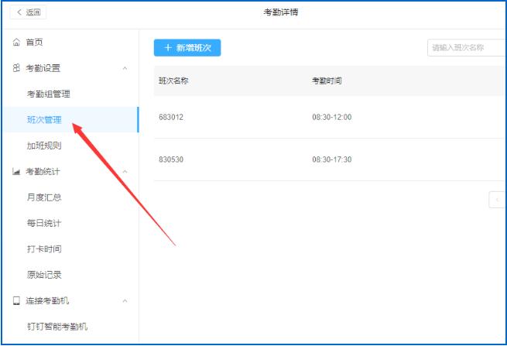Select shift name 683012
Viewport: 507px width, 346px height.
171,117
